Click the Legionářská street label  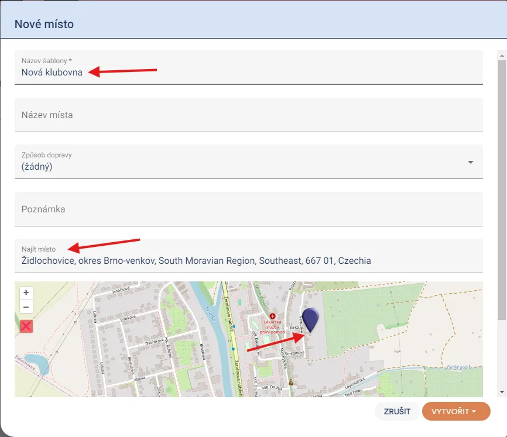pyautogui.click(x=355, y=383)
